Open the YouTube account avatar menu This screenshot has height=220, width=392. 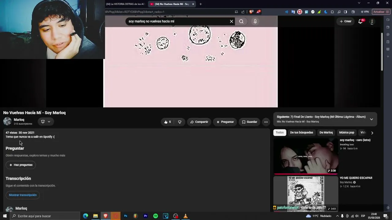tap(372, 21)
